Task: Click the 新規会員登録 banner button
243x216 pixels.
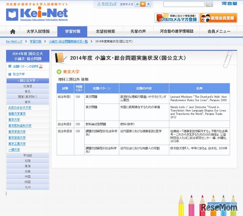Action: (x=218, y=18)
